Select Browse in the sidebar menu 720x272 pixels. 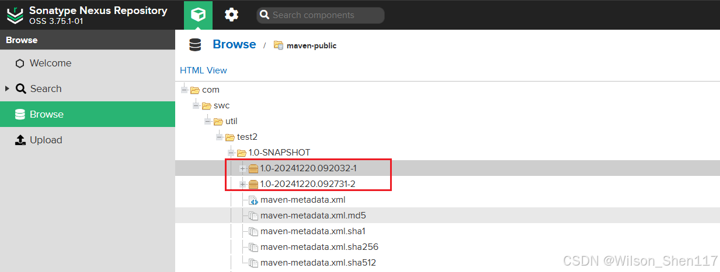pyautogui.click(x=88, y=114)
